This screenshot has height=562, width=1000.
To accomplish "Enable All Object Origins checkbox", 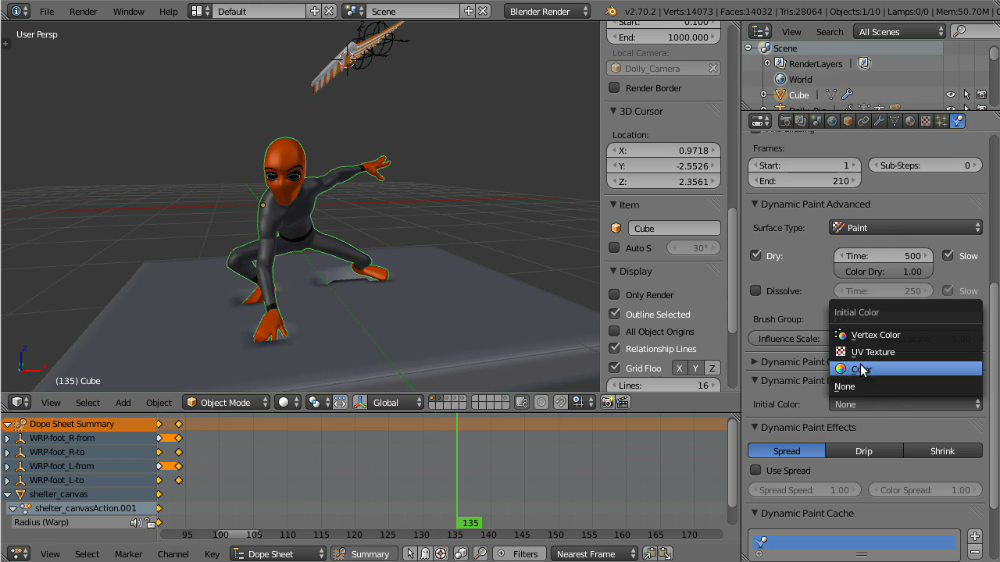I will coord(614,331).
